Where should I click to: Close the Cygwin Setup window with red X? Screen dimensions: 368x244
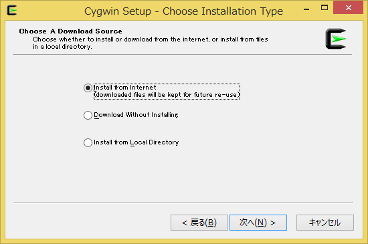(349, 8)
